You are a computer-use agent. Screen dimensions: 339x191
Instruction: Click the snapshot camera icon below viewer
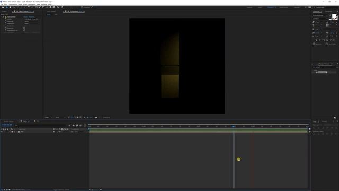(96, 117)
